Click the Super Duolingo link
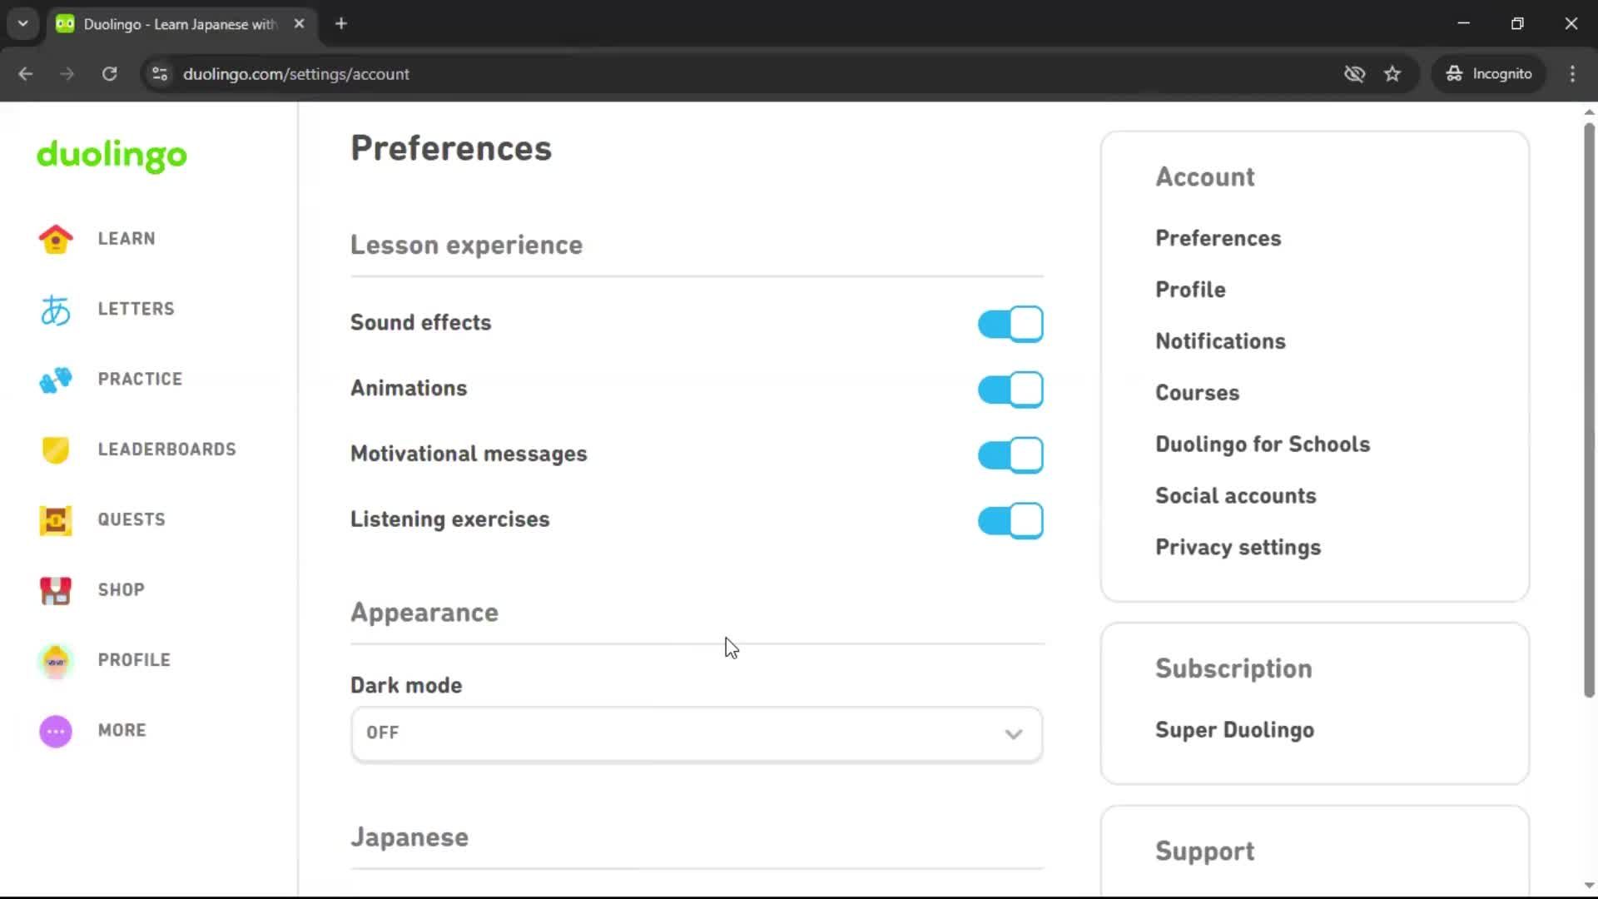The height and width of the screenshot is (899, 1598). pos(1234,730)
